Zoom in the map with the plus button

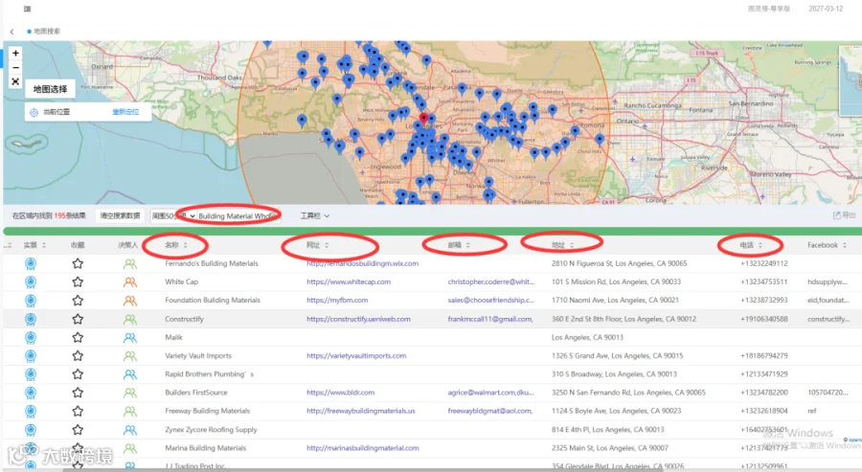click(x=15, y=54)
